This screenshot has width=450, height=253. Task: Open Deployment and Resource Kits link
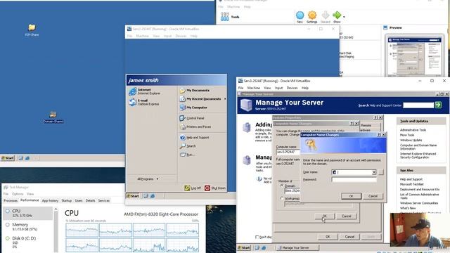point(420,189)
